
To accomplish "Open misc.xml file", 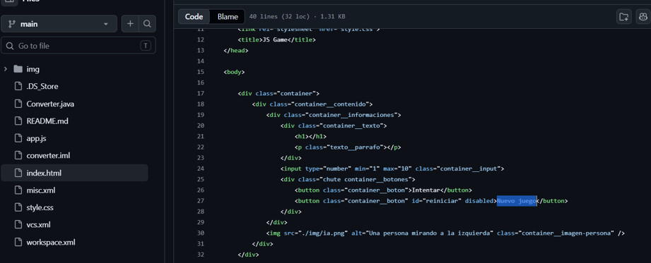I will click(x=41, y=190).
